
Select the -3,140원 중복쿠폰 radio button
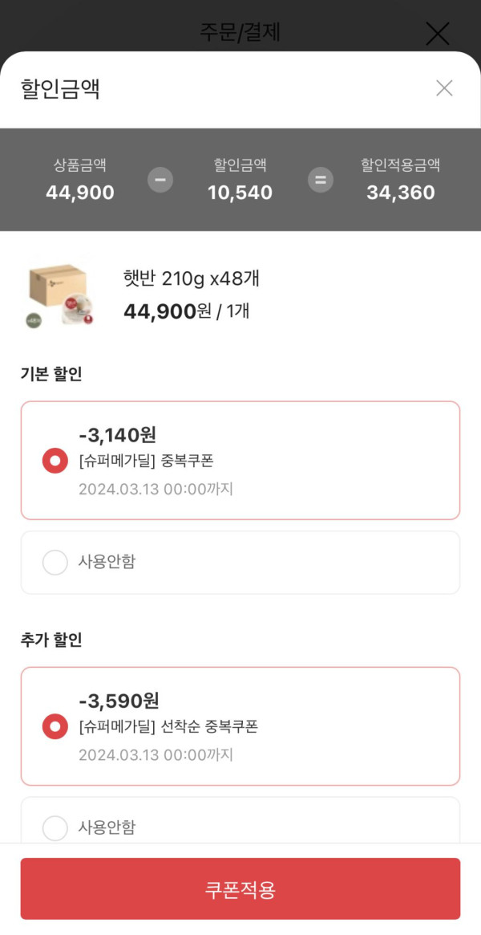click(55, 461)
